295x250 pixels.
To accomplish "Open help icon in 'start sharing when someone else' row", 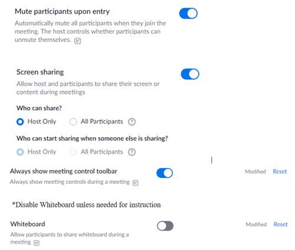I will (132, 152).
